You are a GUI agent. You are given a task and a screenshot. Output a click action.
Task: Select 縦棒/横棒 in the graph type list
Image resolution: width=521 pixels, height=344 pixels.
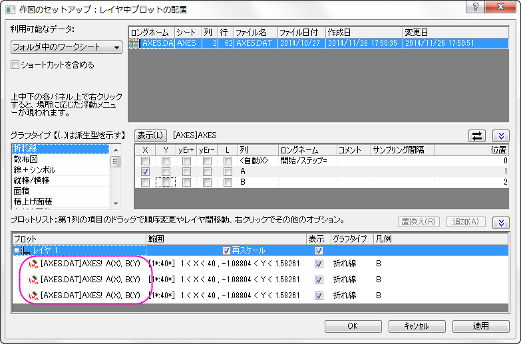pos(61,181)
